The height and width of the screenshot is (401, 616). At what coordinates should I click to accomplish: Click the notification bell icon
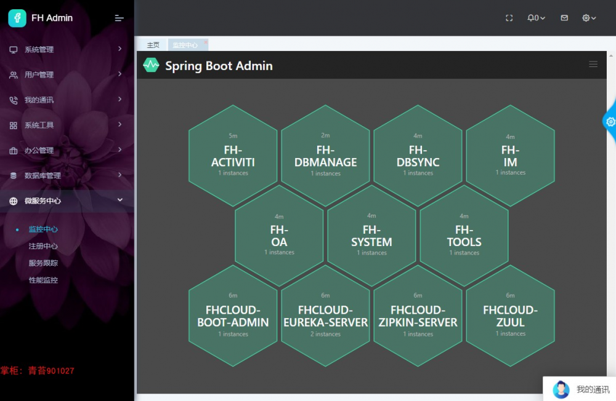[x=532, y=18]
